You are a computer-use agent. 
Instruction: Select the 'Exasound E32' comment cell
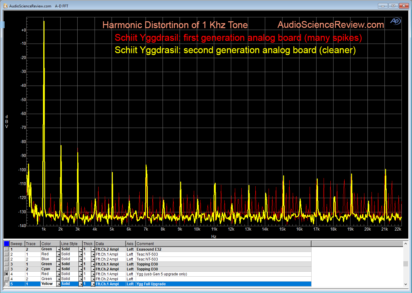click(x=223, y=249)
